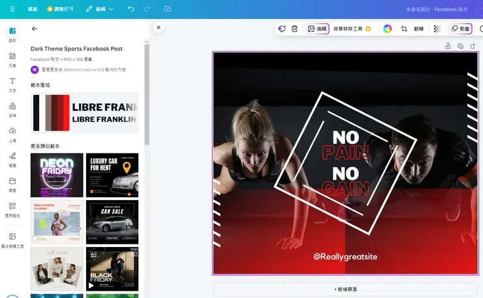Select the NO PAIN text on canvas
The width and height of the screenshot is (483, 298).
(x=345, y=145)
